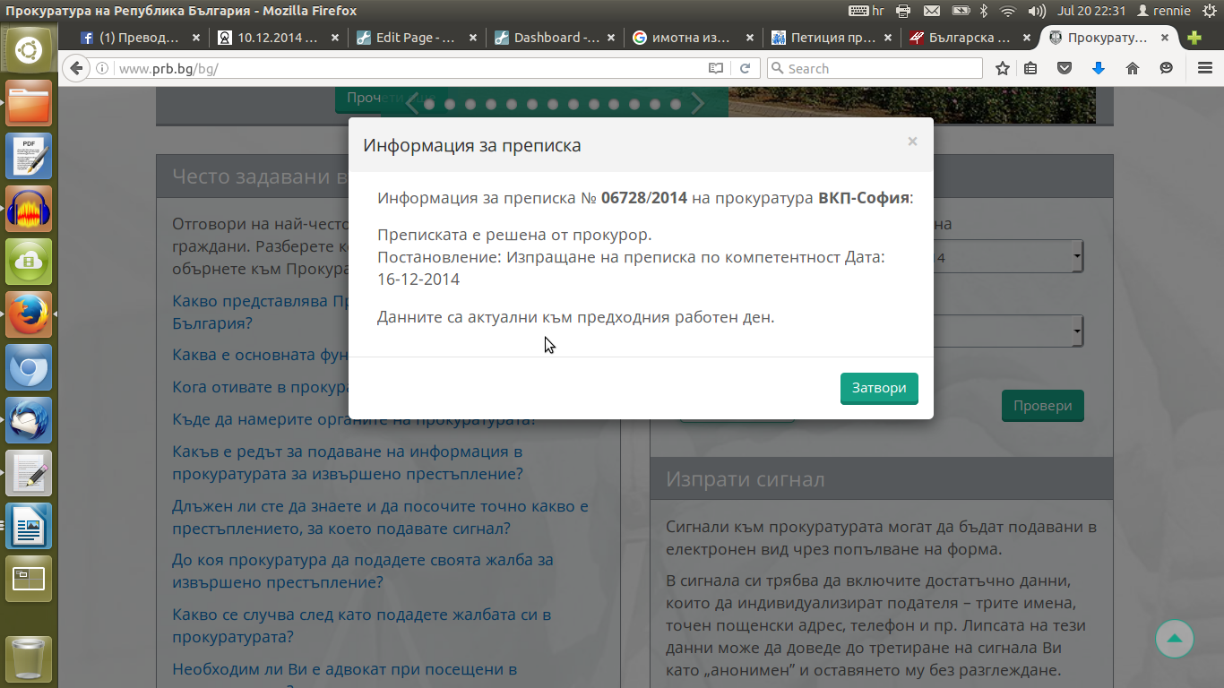
Task: Switch to the 10.12.2014 tab
Action: coord(278,38)
